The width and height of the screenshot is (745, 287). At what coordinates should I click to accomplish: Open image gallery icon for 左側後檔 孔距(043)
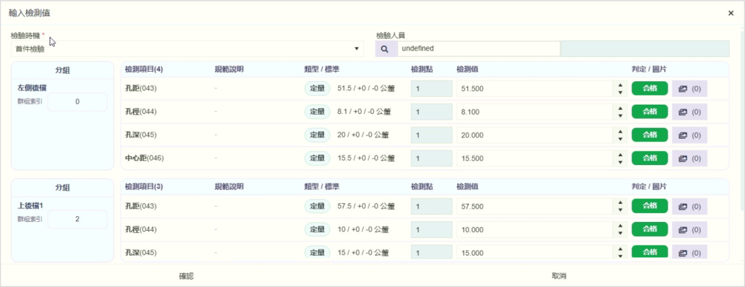coord(689,89)
